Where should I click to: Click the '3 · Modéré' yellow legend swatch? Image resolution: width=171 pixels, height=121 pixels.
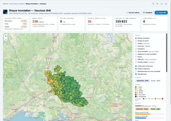point(136,91)
